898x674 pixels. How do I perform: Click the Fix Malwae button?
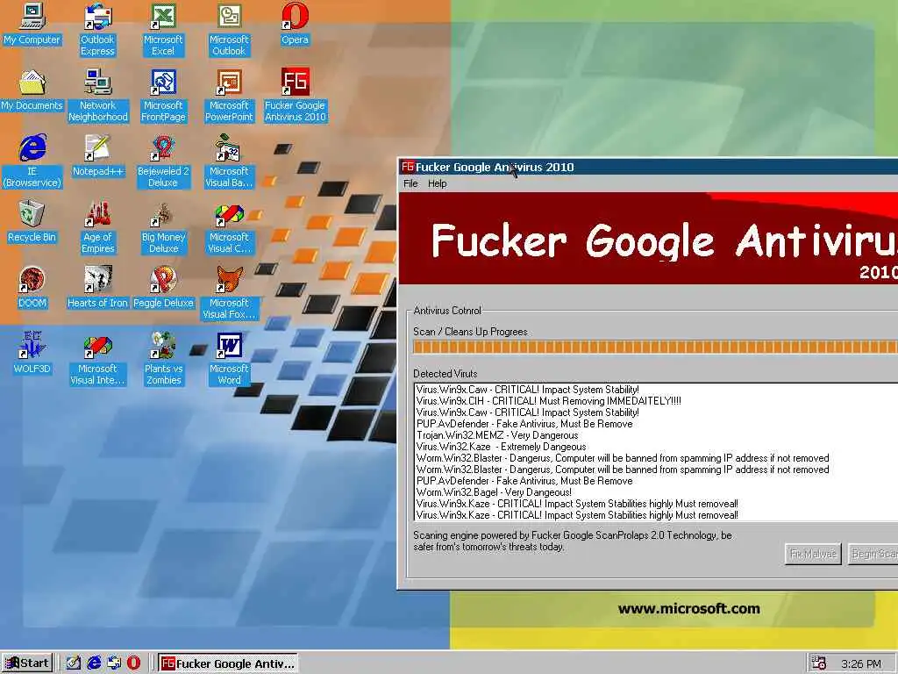click(x=813, y=554)
